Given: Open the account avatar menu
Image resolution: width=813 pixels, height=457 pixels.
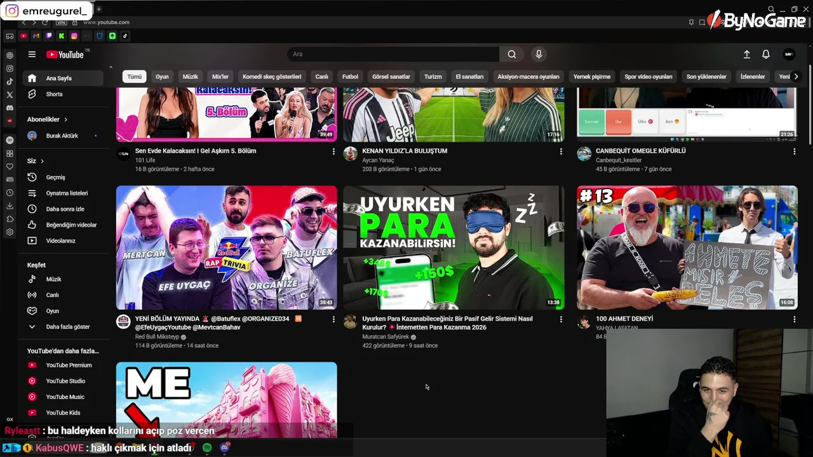Looking at the screenshot, I should [789, 55].
